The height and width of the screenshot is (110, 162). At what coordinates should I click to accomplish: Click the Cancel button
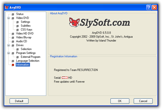143,101
